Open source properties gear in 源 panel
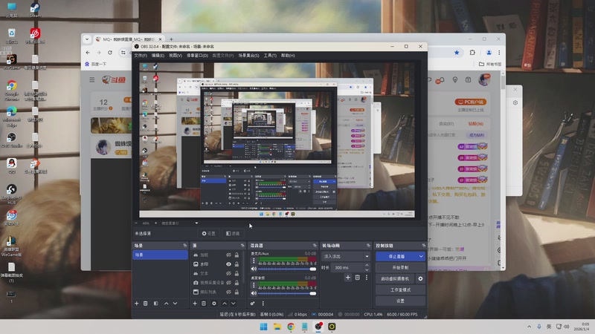This screenshot has height=334, width=595. click(x=214, y=304)
